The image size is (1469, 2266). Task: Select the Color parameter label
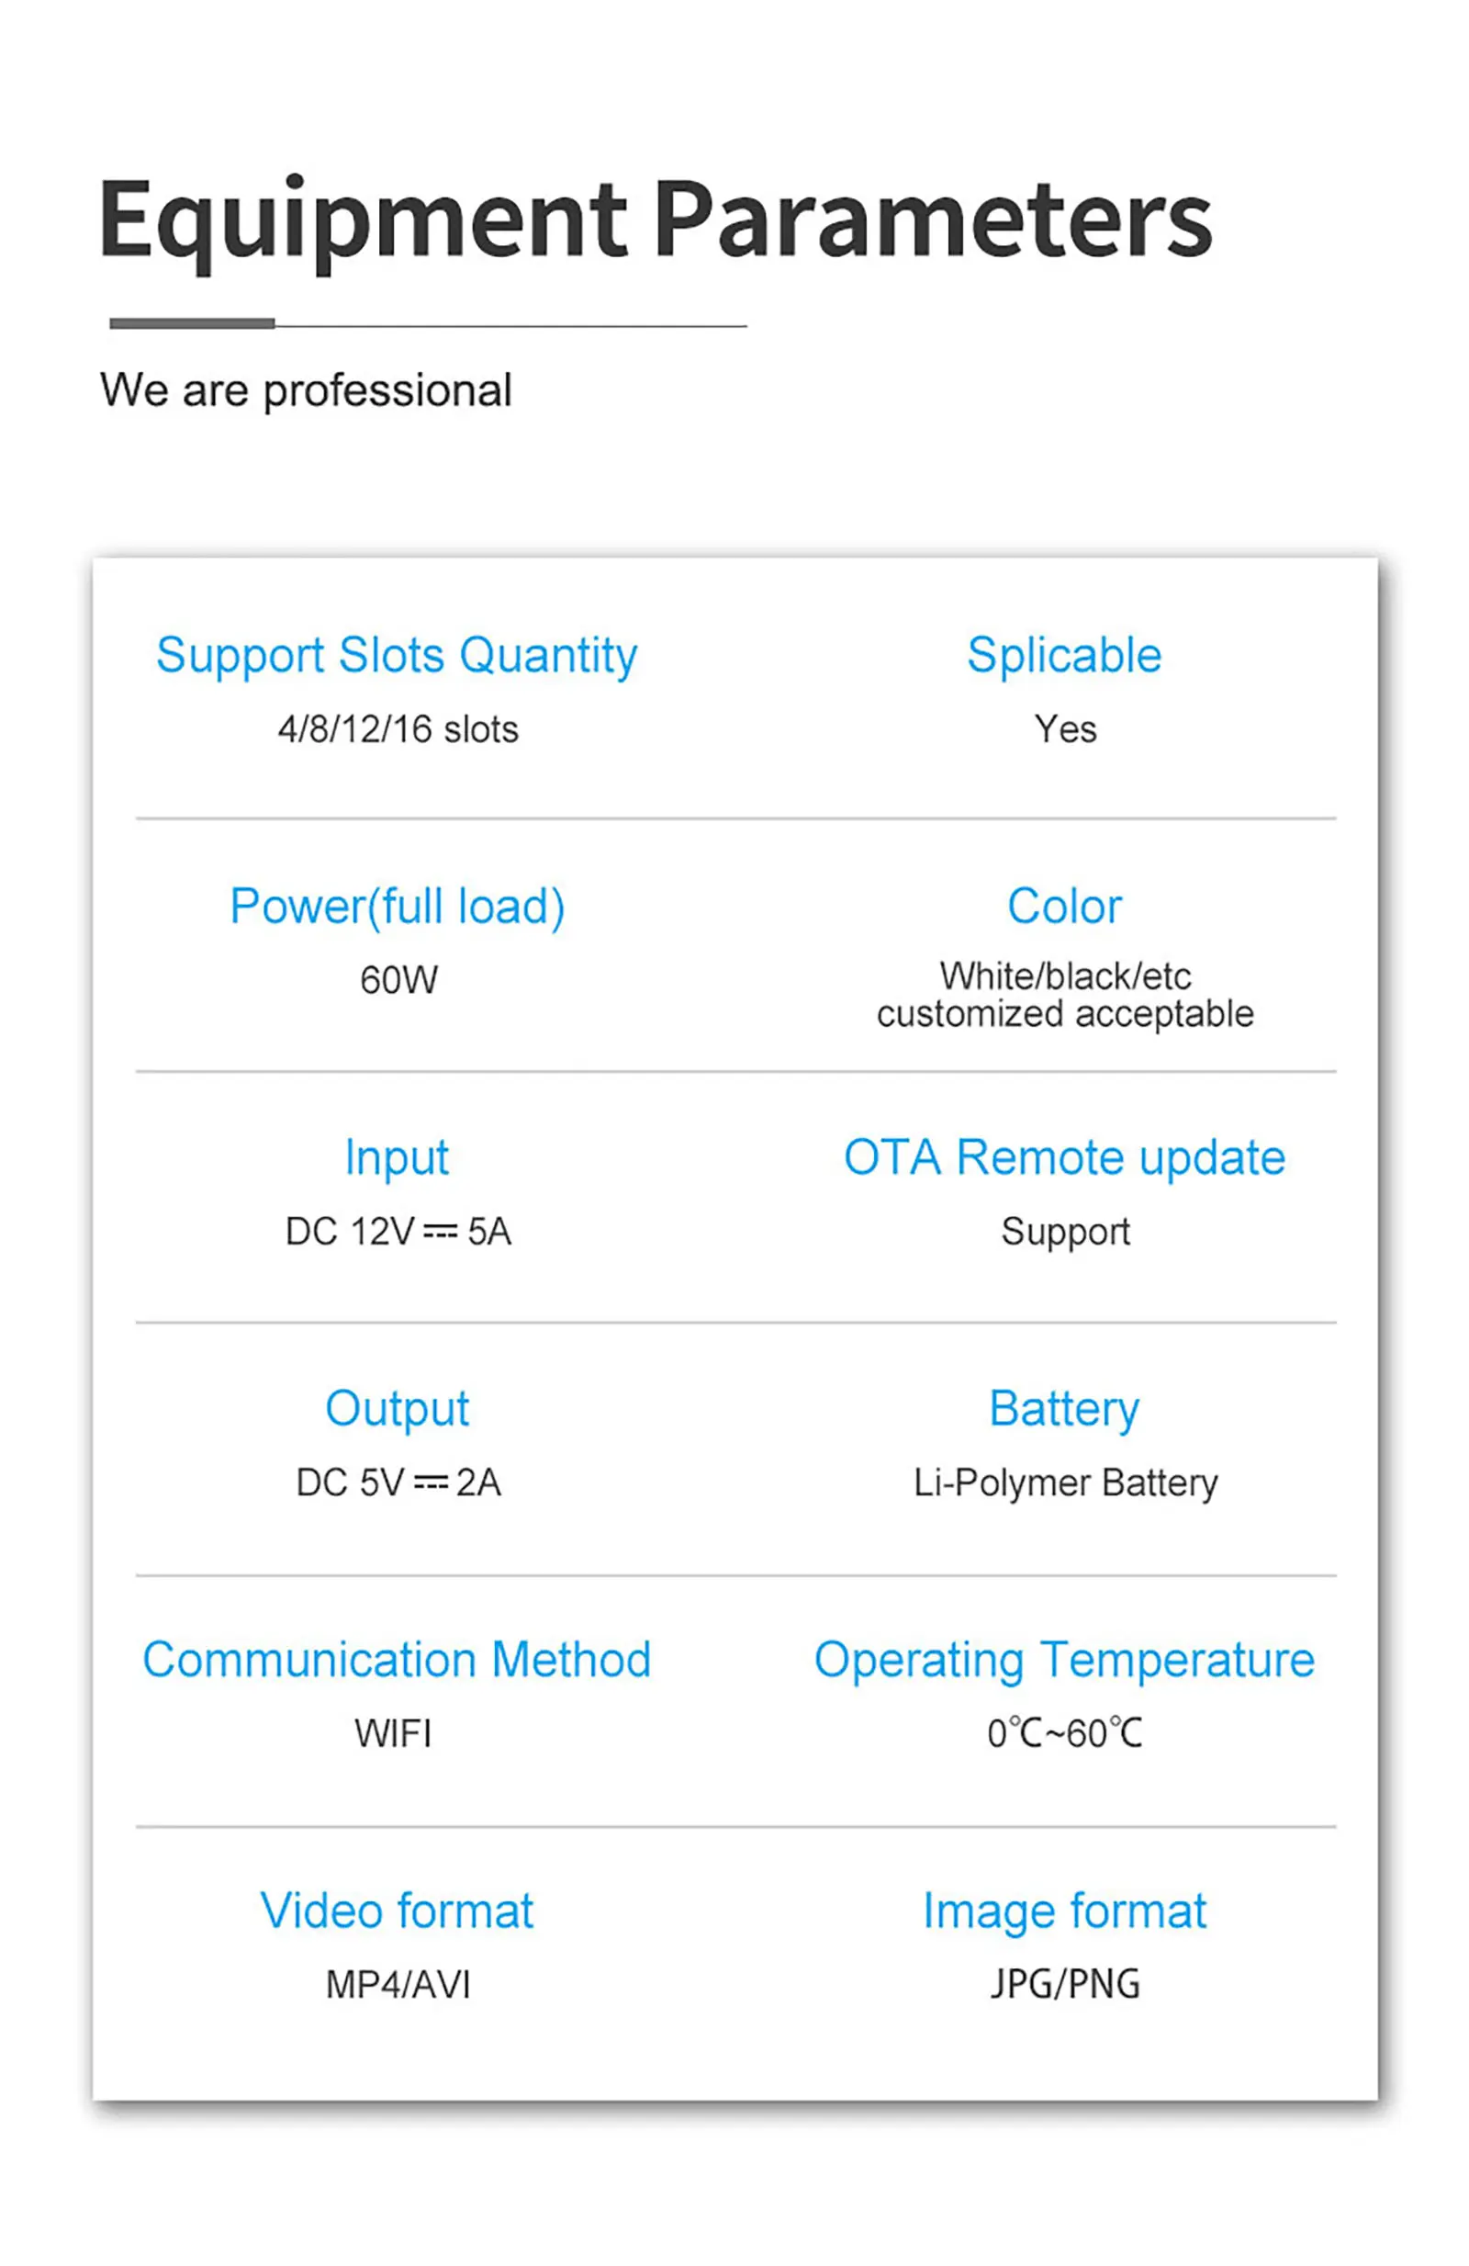point(1064,907)
